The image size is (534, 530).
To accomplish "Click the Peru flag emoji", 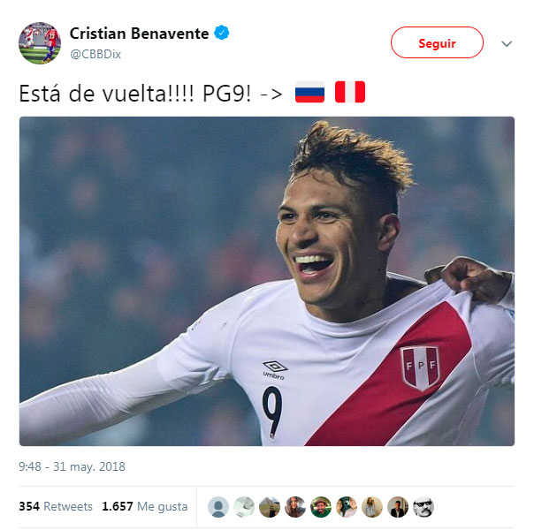I will (350, 92).
